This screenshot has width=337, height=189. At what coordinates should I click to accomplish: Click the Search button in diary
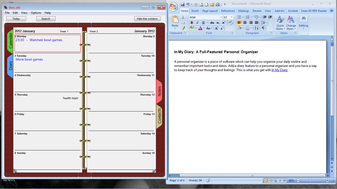click(46, 19)
